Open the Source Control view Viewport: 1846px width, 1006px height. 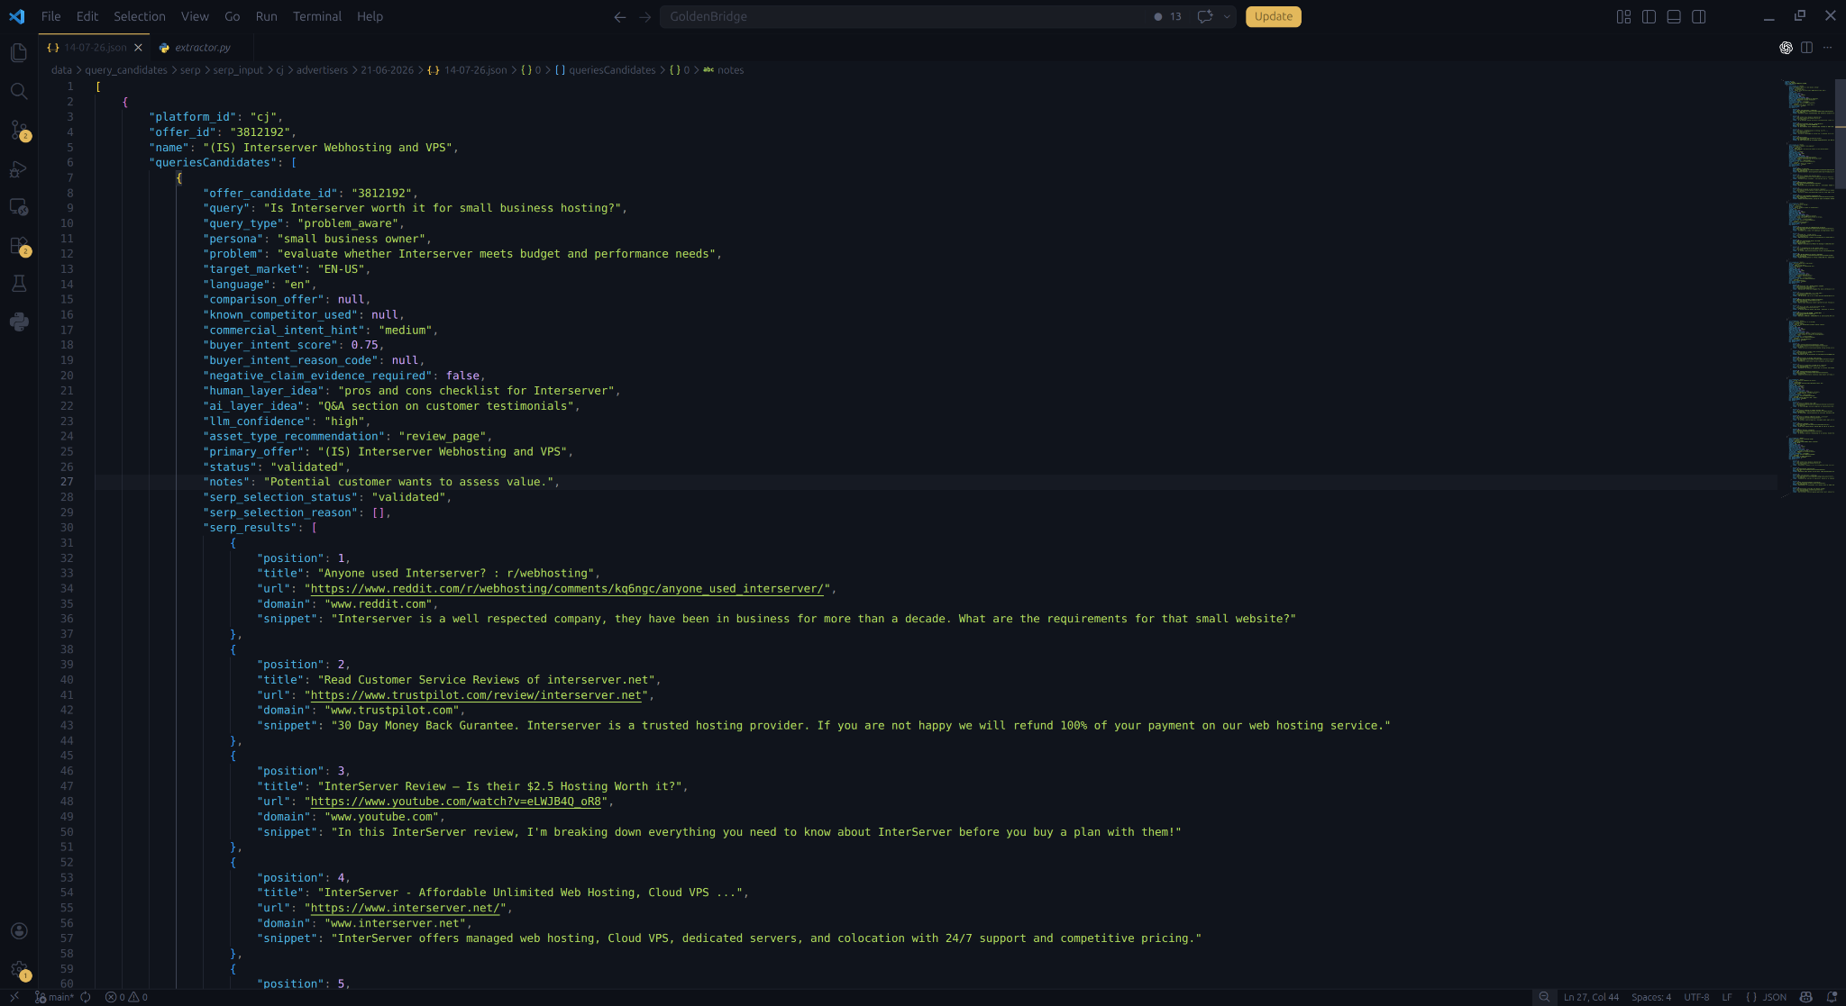pyautogui.click(x=19, y=130)
